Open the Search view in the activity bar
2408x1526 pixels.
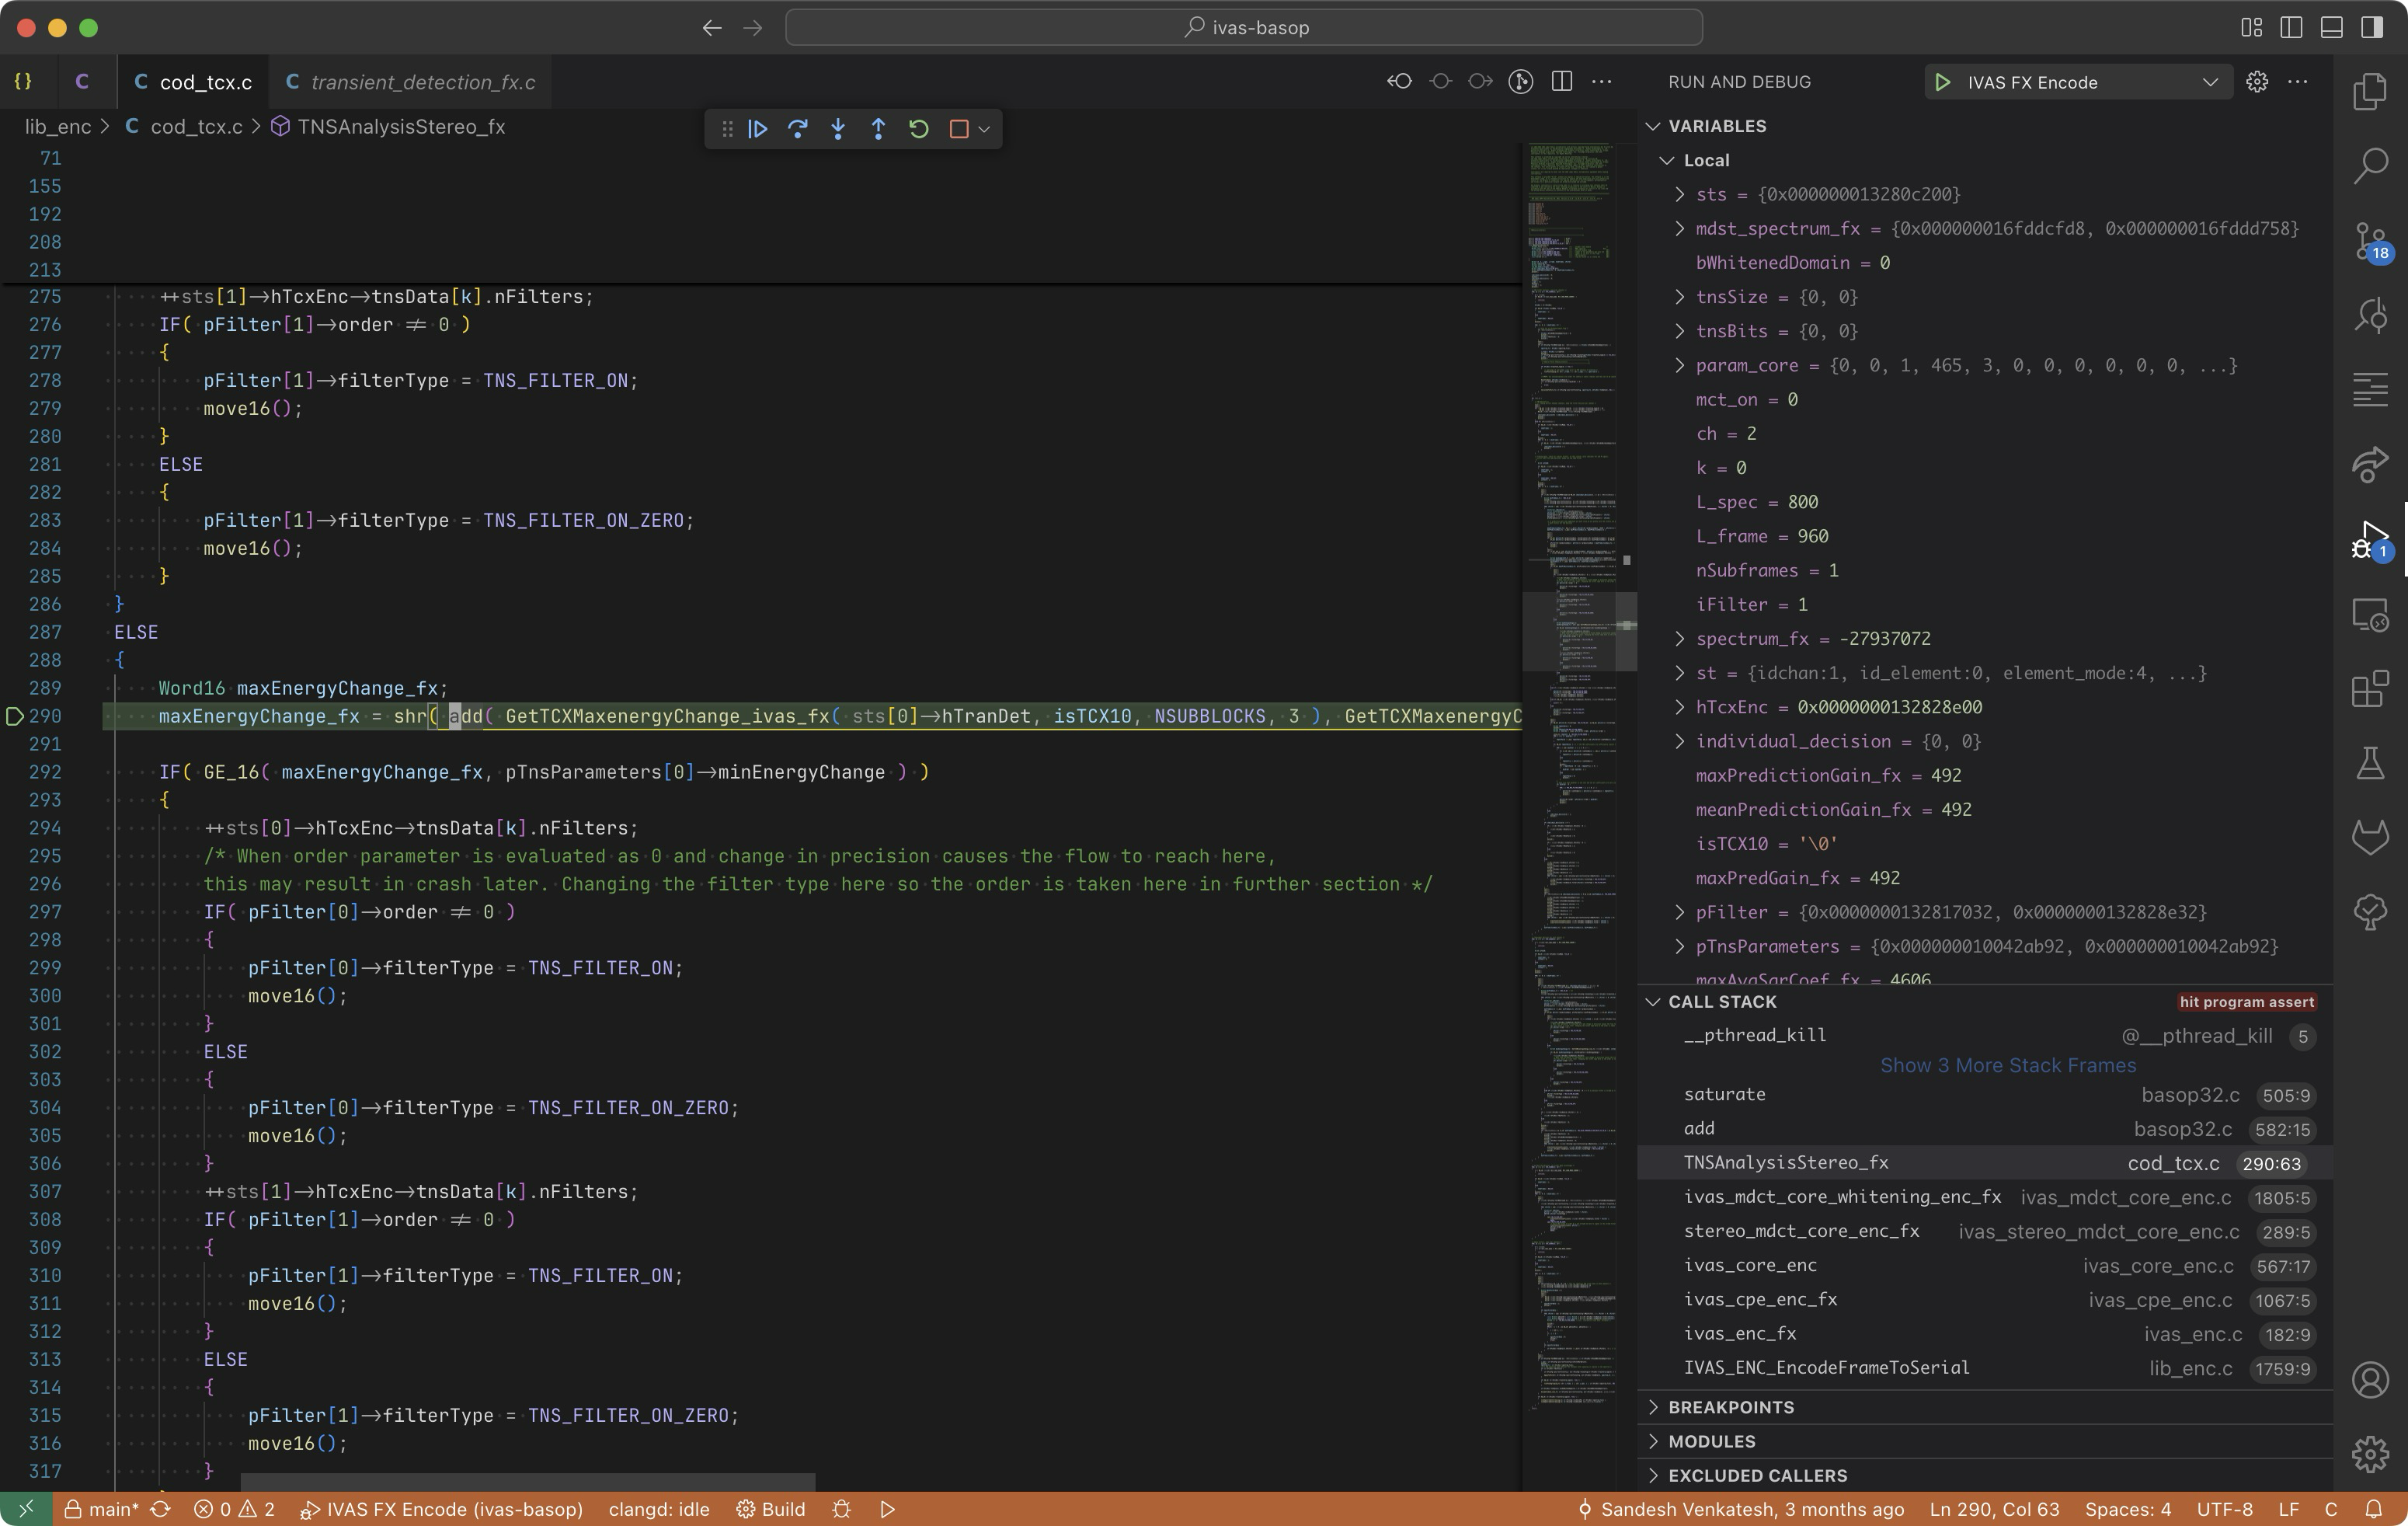pyautogui.click(x=2370, y=166)
